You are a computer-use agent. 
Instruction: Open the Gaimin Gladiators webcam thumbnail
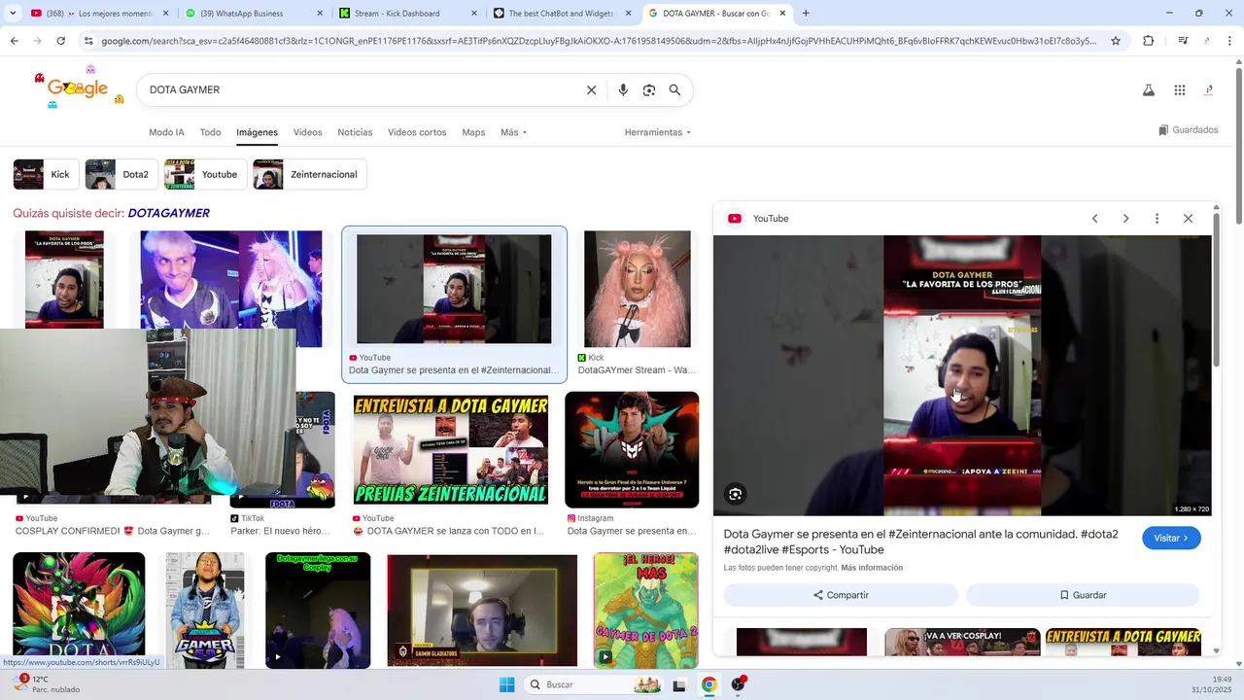482,611
